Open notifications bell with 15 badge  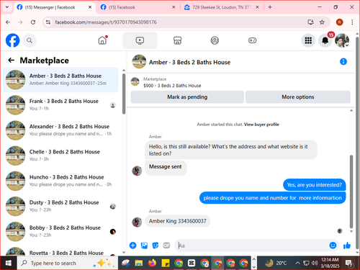click(x=325, y=40)
